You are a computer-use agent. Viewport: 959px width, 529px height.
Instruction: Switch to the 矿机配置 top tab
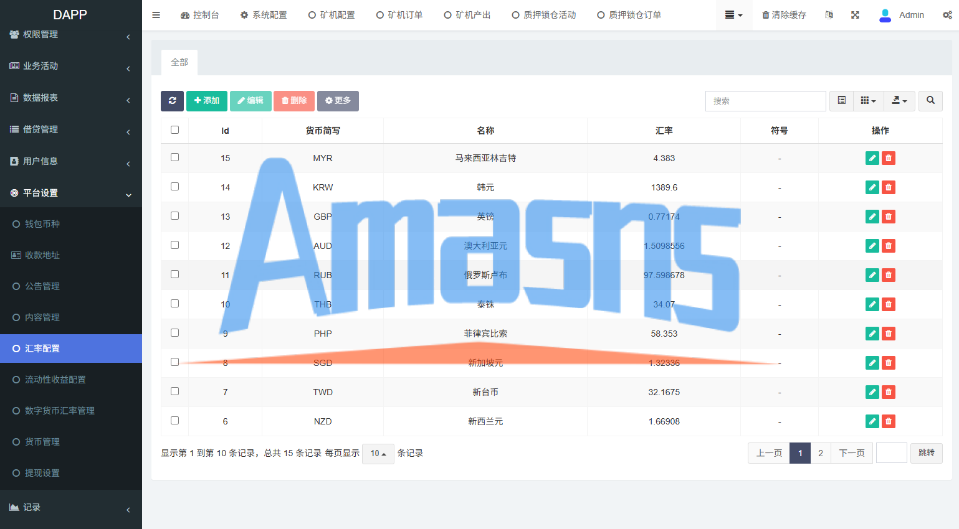(332, 15)
